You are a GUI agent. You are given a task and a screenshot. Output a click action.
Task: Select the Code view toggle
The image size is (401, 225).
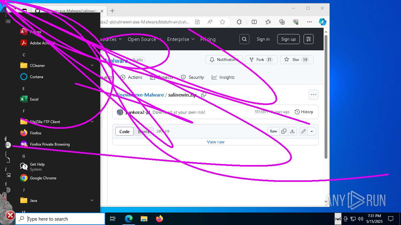click(124, 131)
